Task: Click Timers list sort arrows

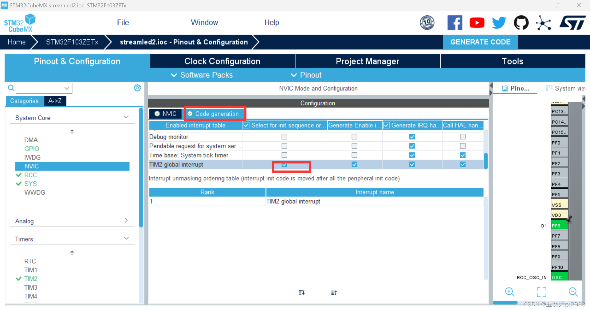Action: (72, 253)
